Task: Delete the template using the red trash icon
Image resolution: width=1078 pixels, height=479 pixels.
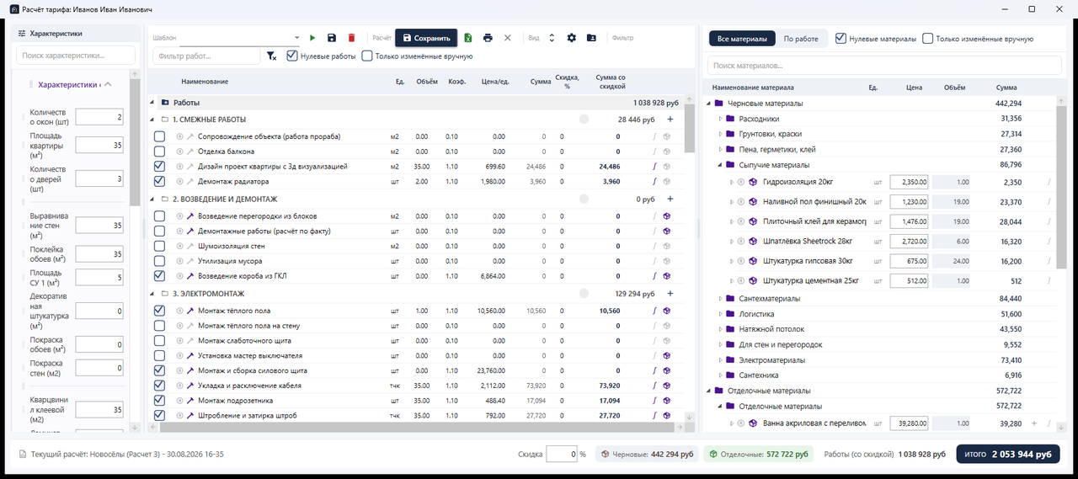Action: (351, 38)
